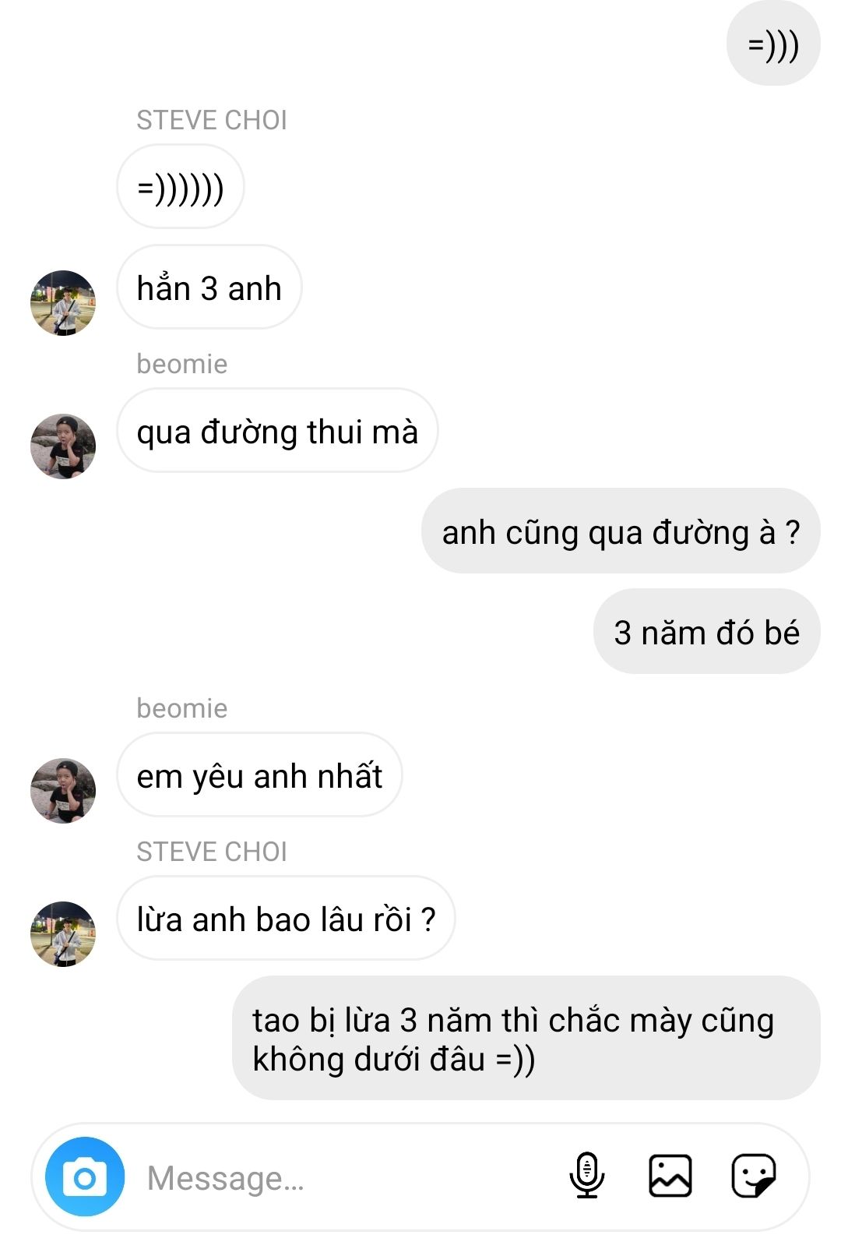
Task: Tap avatar beside 'qua đường thui mà'
Action: point(63,446)
